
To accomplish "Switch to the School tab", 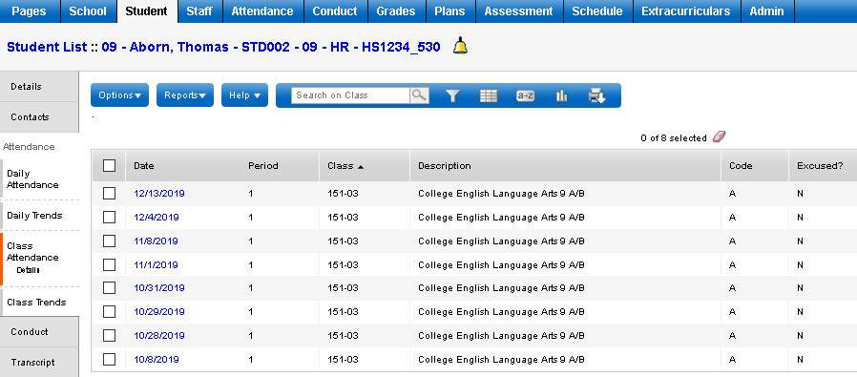I will (89, 10).
